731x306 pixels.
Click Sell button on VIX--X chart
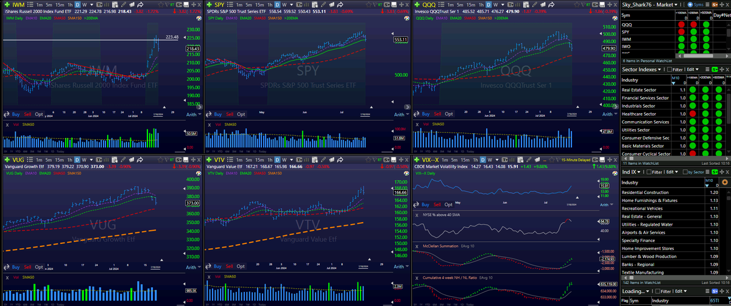[437, 204]
